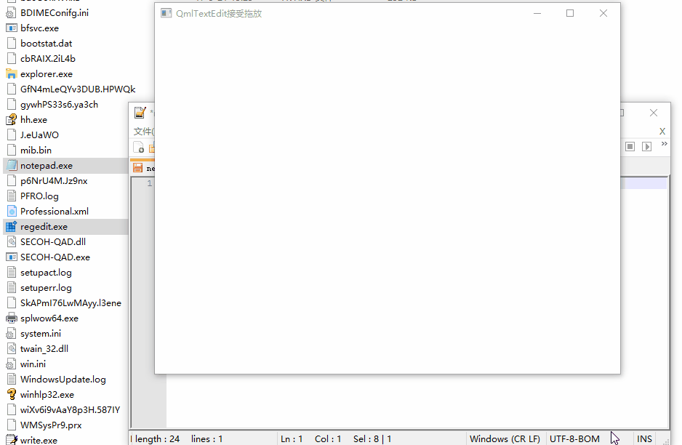Click the hh.exe help file icon
The width and height of the screenshot is (682, 445).
point(11,120)
